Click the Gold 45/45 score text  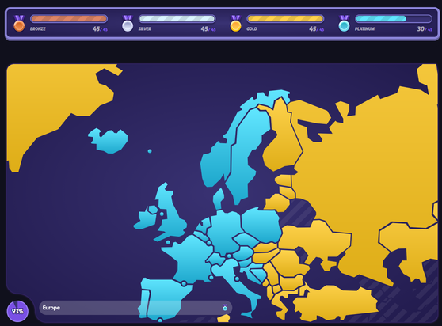click(x=317, y=29)
